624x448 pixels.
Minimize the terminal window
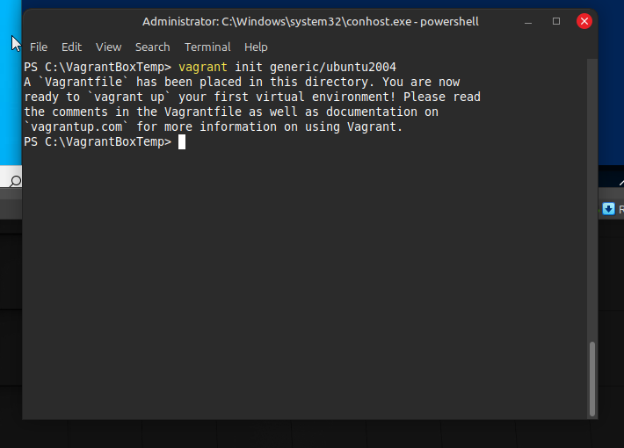528,21
